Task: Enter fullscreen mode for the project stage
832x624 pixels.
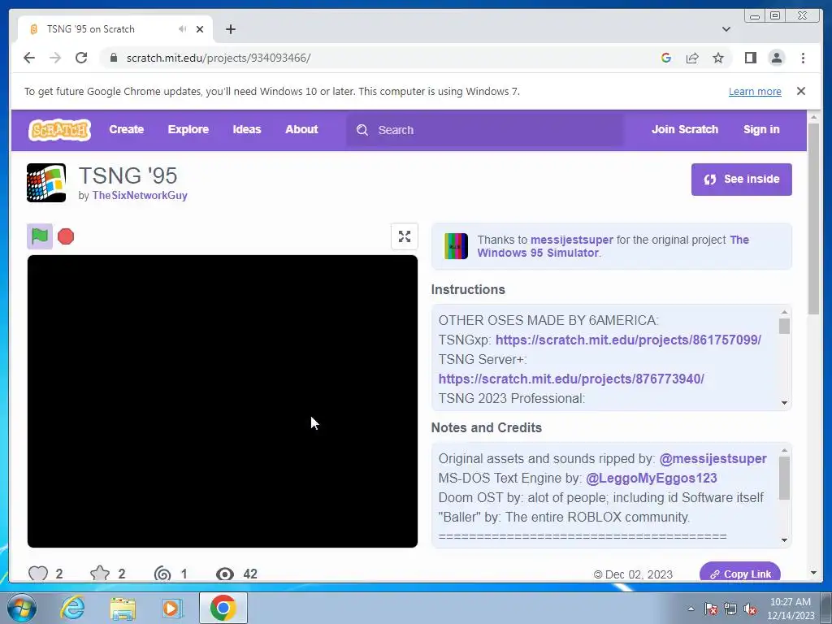Action: pos(405,236)
